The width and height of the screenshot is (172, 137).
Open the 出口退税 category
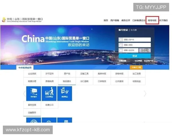[x=84, y=81]
